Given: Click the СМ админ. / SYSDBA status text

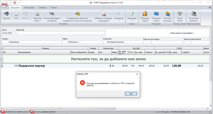Looking at the screenshot, I should (173, 112).
